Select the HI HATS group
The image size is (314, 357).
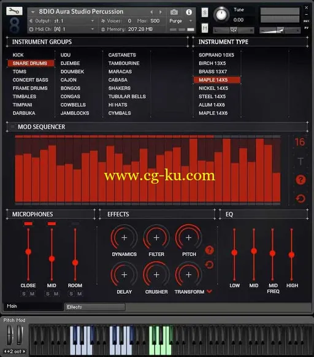118,105
